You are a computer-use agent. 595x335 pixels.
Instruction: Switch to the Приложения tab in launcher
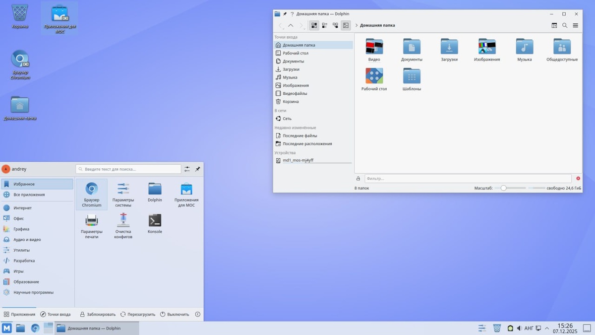[x=19, y=314]
